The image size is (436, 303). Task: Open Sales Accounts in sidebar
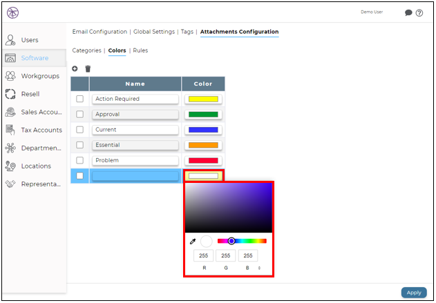tap(41, 112)
